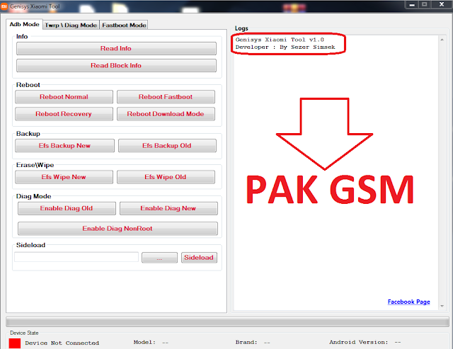Click the Read Block Info button
Screen dimensions: 453x349
[116, 66]
